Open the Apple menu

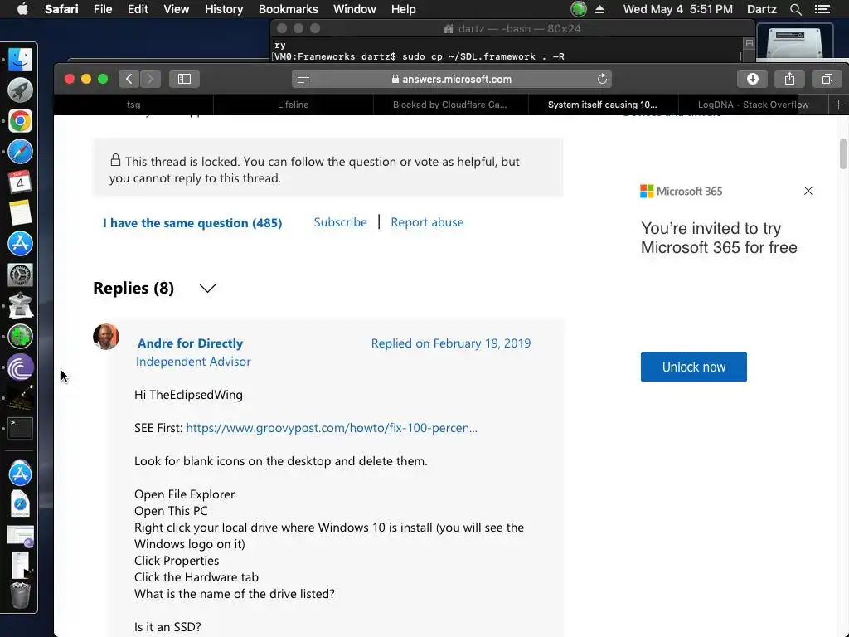pyautogui.click(x=22, y=9)
